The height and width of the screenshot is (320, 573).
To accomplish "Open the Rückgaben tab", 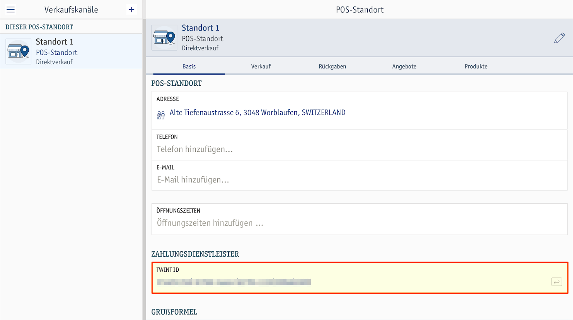I will point(333,66).
